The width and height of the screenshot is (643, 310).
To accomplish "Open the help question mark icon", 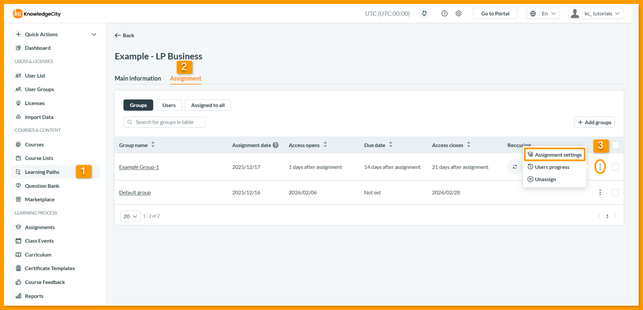I will click(444, 14).
